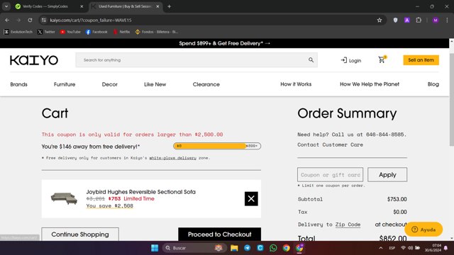This screenshot has height=255, width=454.
Task: Apply the coupon code
Action: (387, 175)
